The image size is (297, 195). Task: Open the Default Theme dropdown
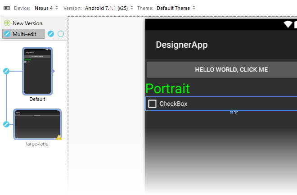176,8
